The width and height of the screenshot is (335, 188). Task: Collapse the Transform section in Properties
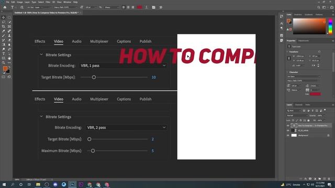point(287,52)
